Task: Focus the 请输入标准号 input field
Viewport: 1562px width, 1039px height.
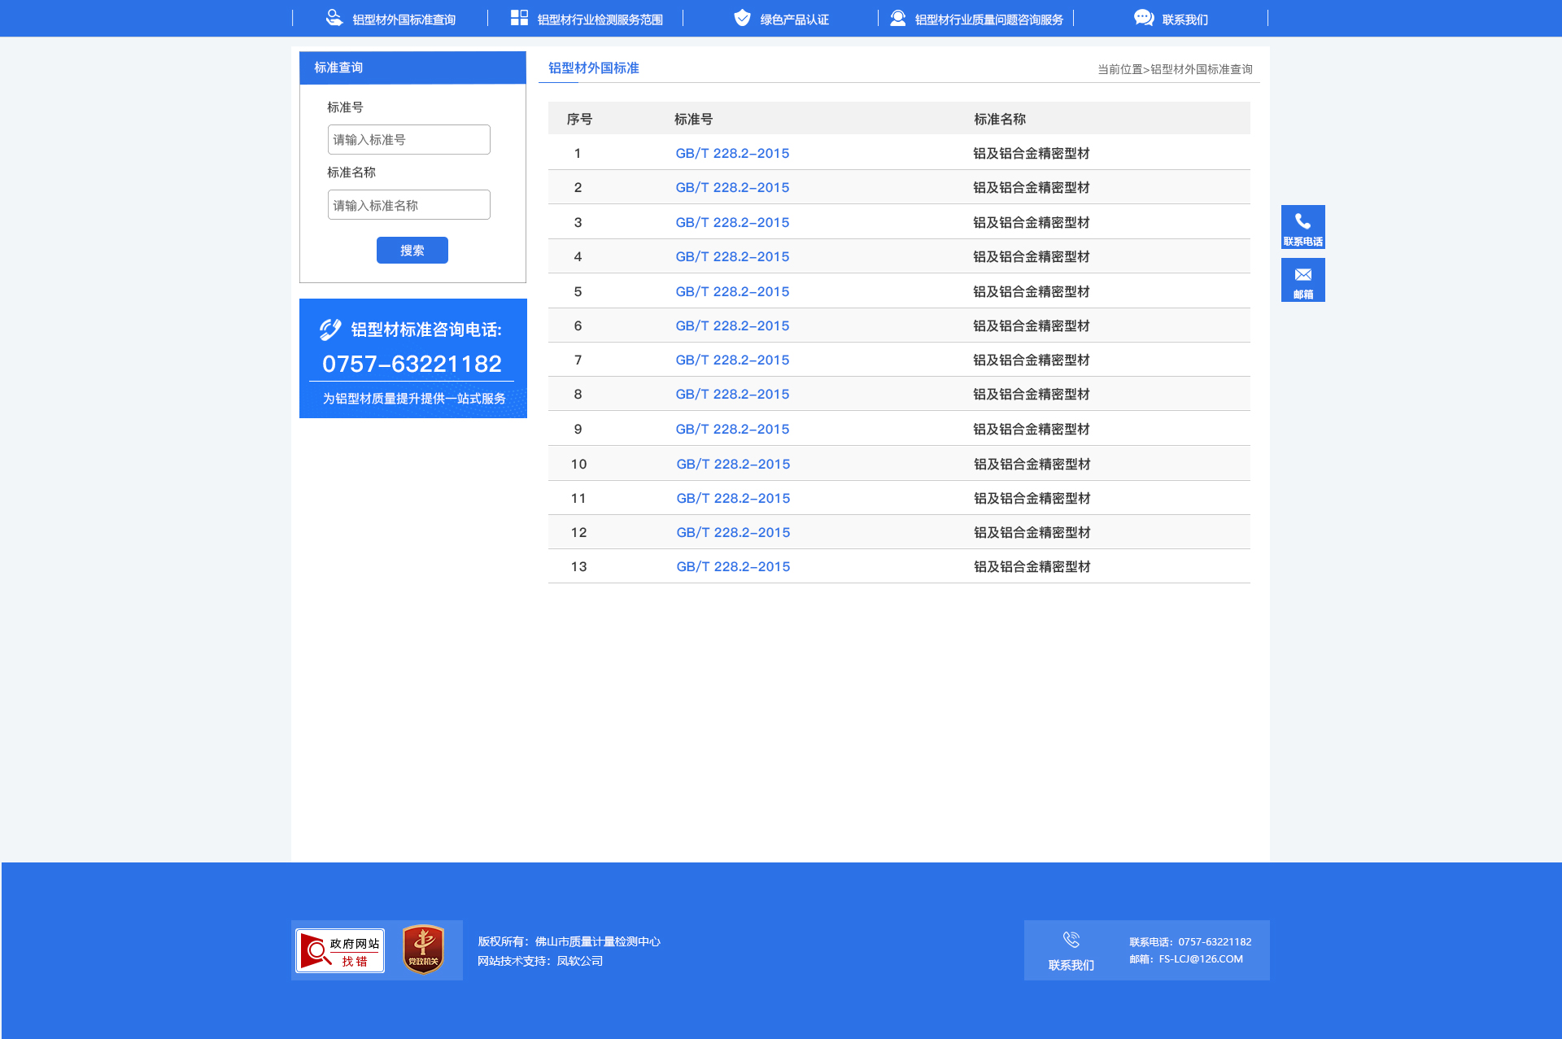Action: [x=408, y=140]
